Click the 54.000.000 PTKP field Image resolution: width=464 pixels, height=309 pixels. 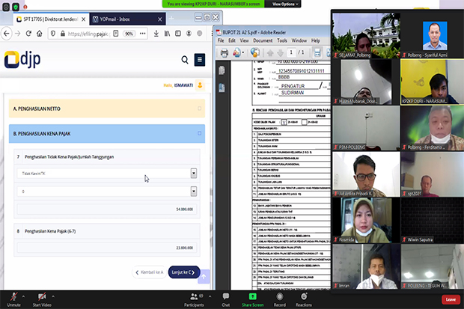[107, 209]
